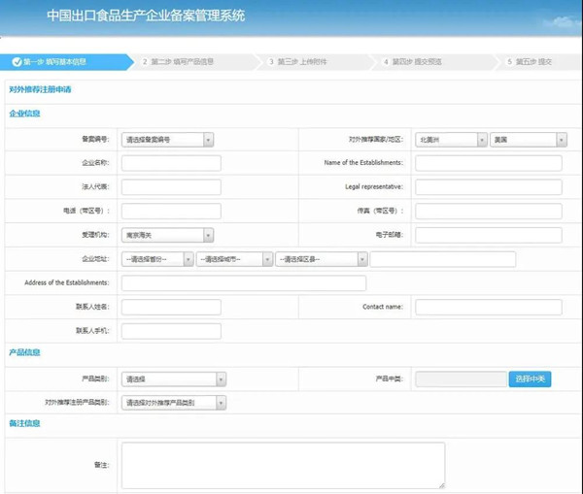
Task: Open the 北美洲 continent dropdown
Action: [451, 140]
